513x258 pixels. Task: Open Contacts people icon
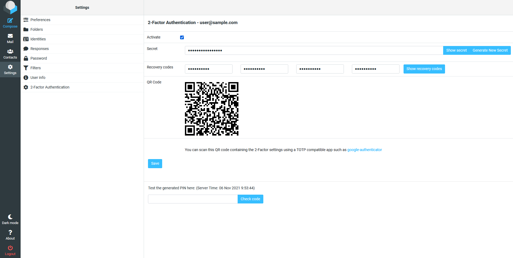click(10, 51)
